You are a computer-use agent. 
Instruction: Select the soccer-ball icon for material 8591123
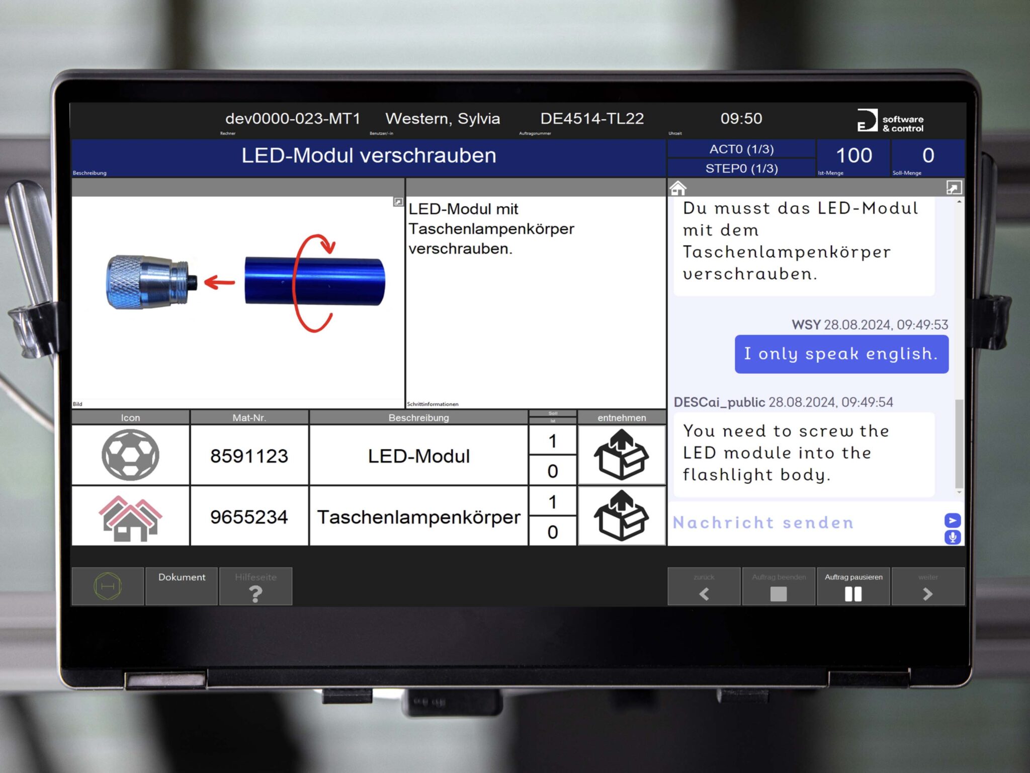(131, 455)
